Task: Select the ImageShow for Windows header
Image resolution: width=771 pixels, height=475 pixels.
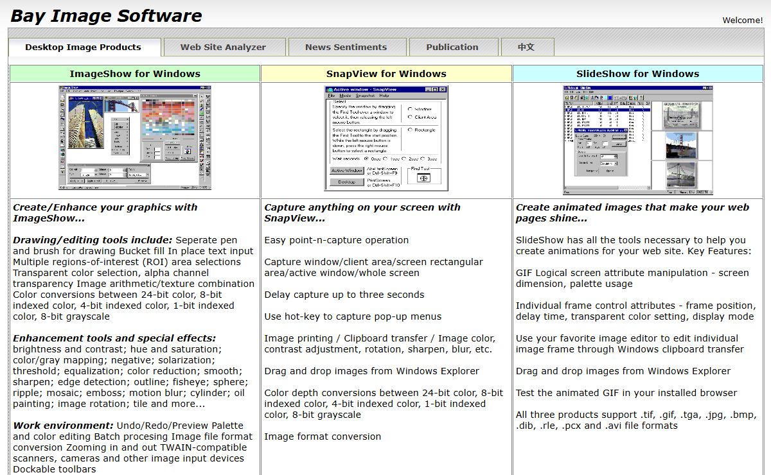Action: coord(135,74)
